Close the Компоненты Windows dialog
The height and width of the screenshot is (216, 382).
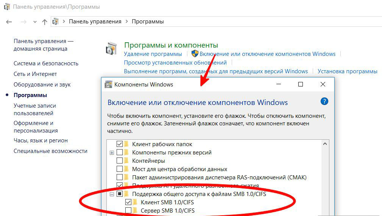point(323,84)
